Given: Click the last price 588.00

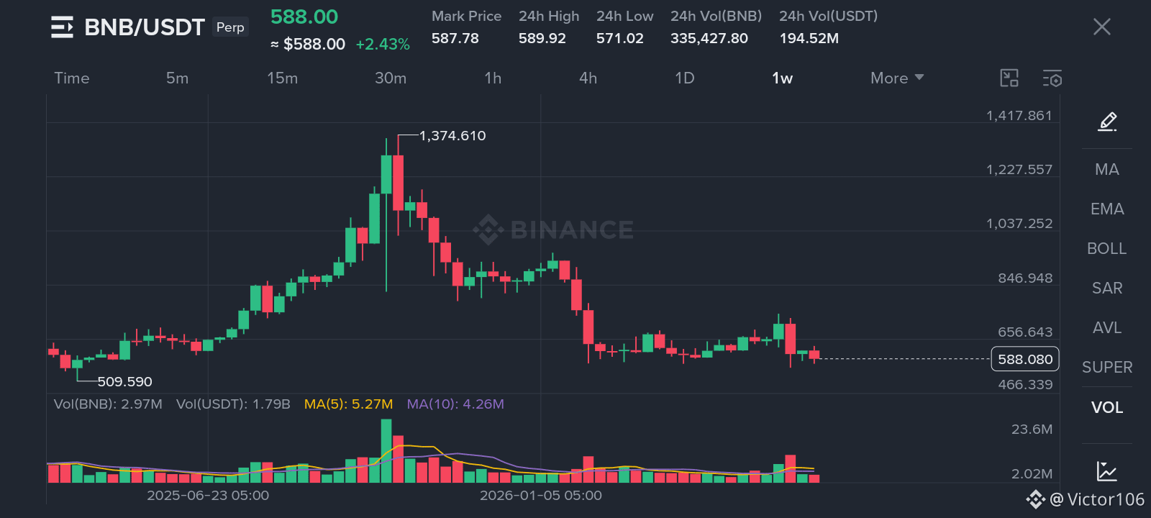Looking at the screenshot, I should (x=304, y=17).
